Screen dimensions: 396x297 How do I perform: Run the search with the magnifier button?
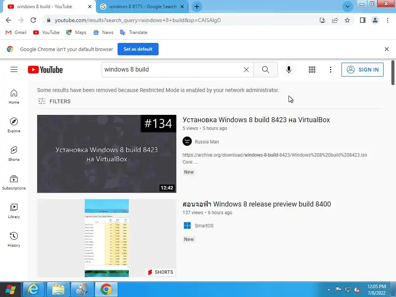click(x=265, y=70)
